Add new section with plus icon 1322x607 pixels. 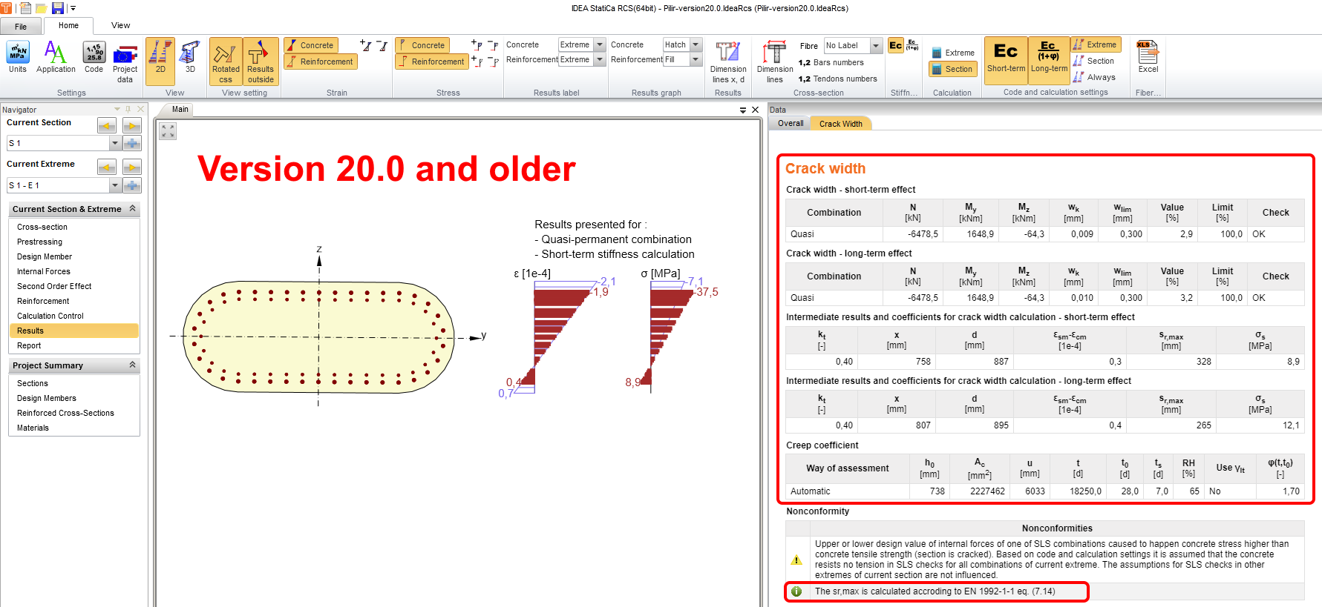[132, 143]
